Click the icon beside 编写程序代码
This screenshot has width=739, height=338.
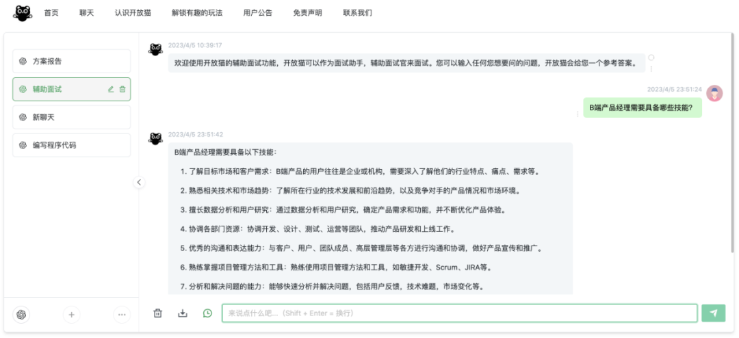coord(23,145)
